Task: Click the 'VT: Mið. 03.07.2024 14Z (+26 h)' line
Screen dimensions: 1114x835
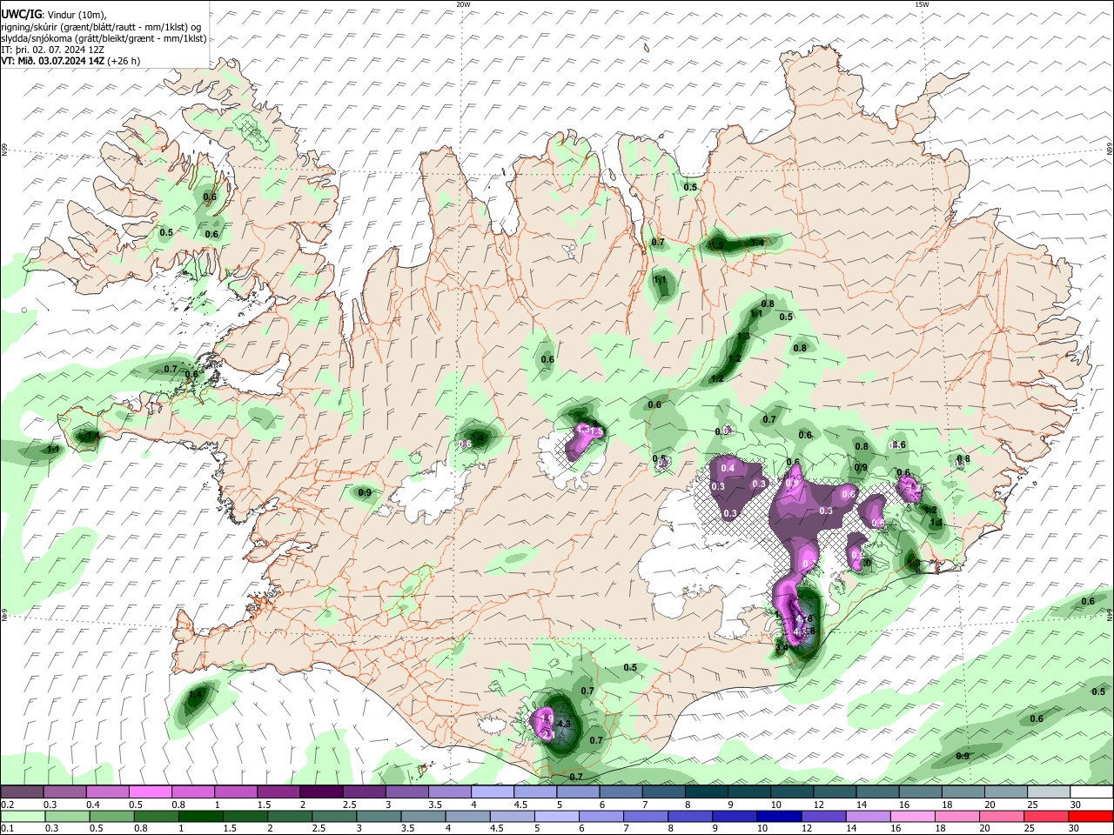Action: pos(70,61)
